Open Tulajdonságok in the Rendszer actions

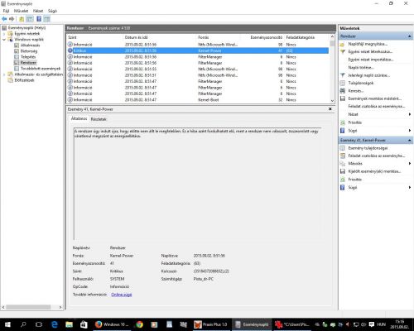pos(361,83)
